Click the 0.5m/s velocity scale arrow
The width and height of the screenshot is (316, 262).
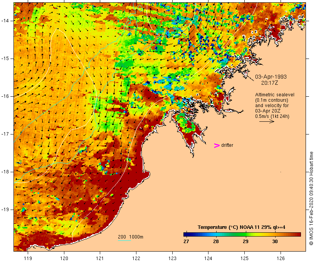[267, 121]
